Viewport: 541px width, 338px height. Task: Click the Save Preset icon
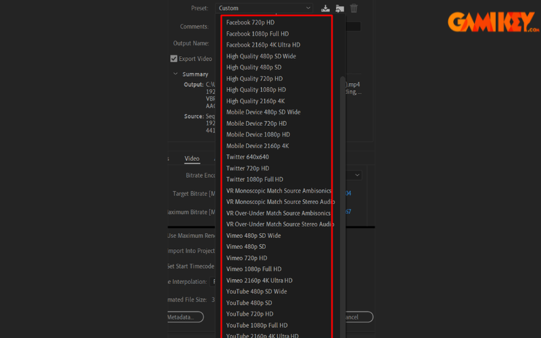325,8
